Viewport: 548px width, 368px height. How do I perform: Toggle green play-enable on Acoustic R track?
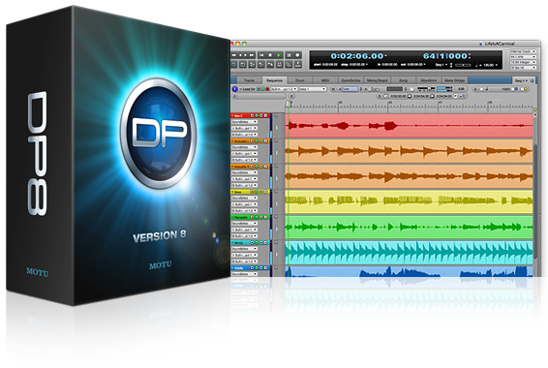[x=257, y=167]
